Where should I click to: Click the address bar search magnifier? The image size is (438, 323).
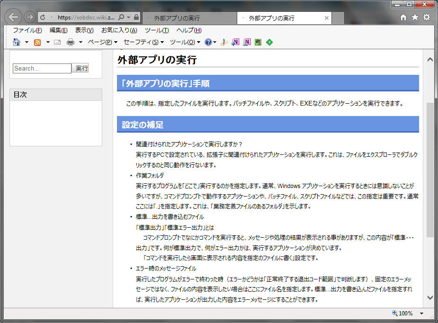[121, 18]
